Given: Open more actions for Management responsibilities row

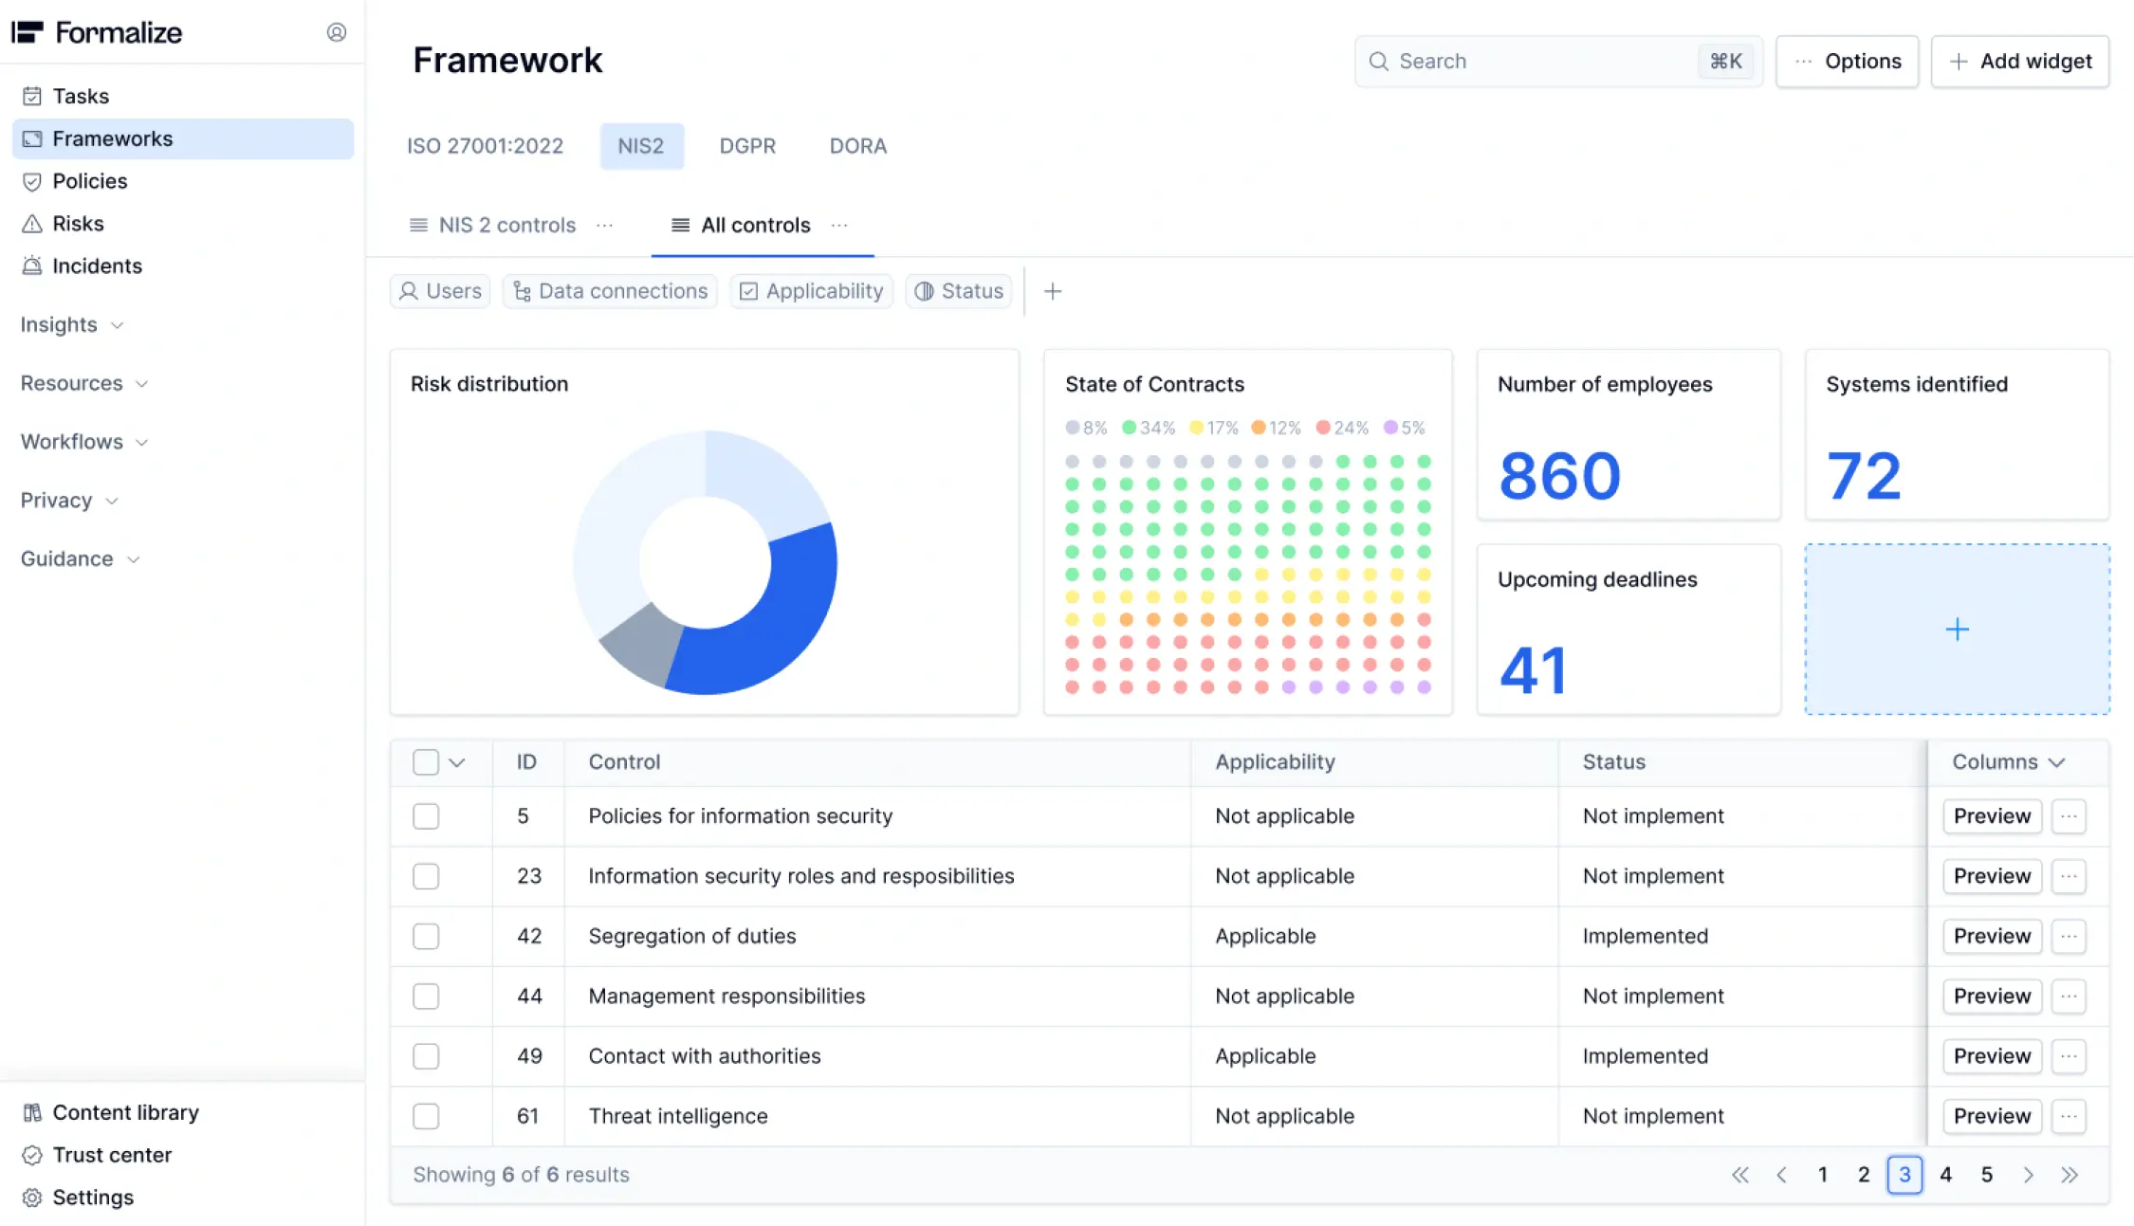Looking at the screenshot, I should point(2069,997).
